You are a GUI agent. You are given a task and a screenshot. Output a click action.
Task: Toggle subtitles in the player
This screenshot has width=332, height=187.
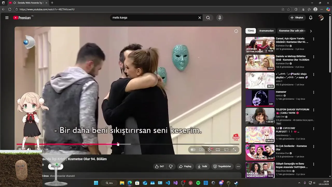coord(201,150)
